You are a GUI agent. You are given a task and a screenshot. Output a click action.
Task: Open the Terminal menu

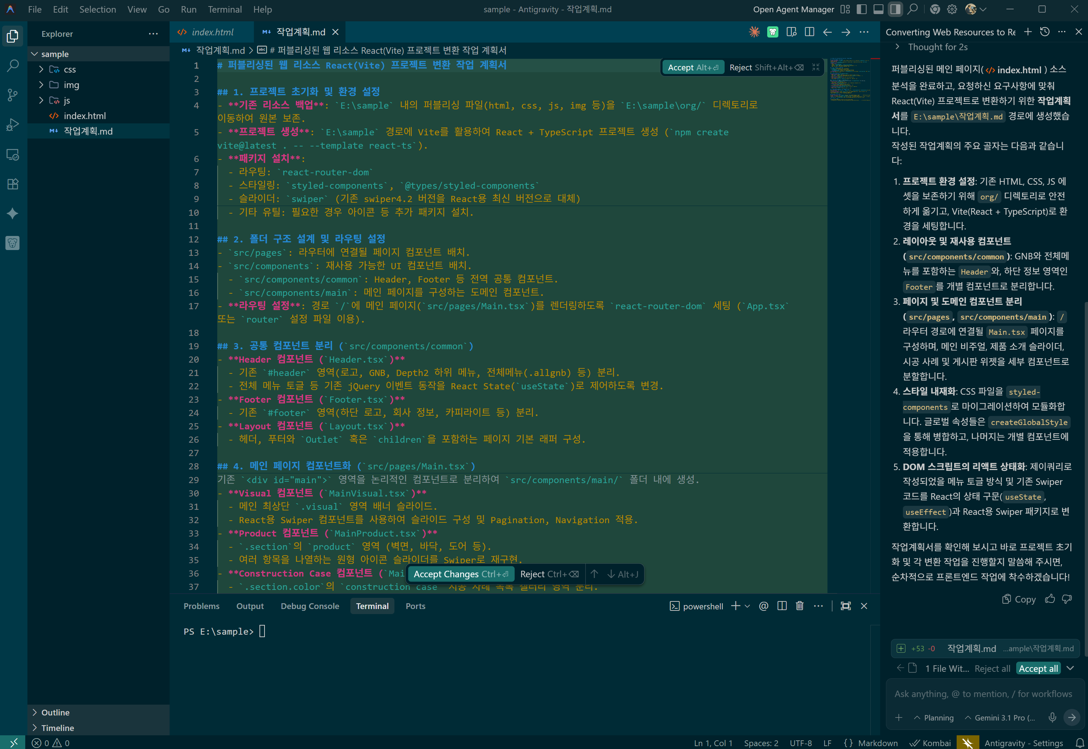[x=224, y=9]
